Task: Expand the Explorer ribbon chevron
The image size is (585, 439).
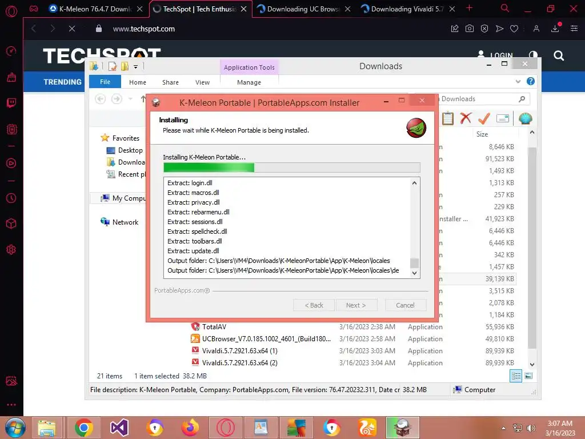Action: tap(518, 81)
